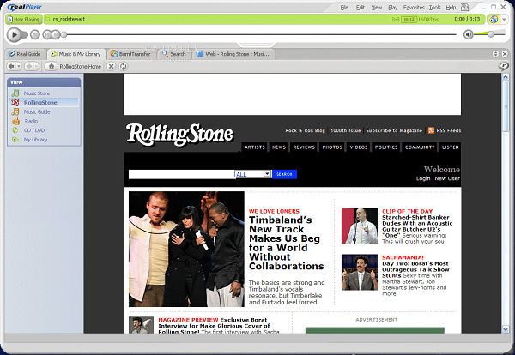Close the browser pane with its X button
Image resolution: width=515 pixels, height=355 pixels.
coord(505,54)
